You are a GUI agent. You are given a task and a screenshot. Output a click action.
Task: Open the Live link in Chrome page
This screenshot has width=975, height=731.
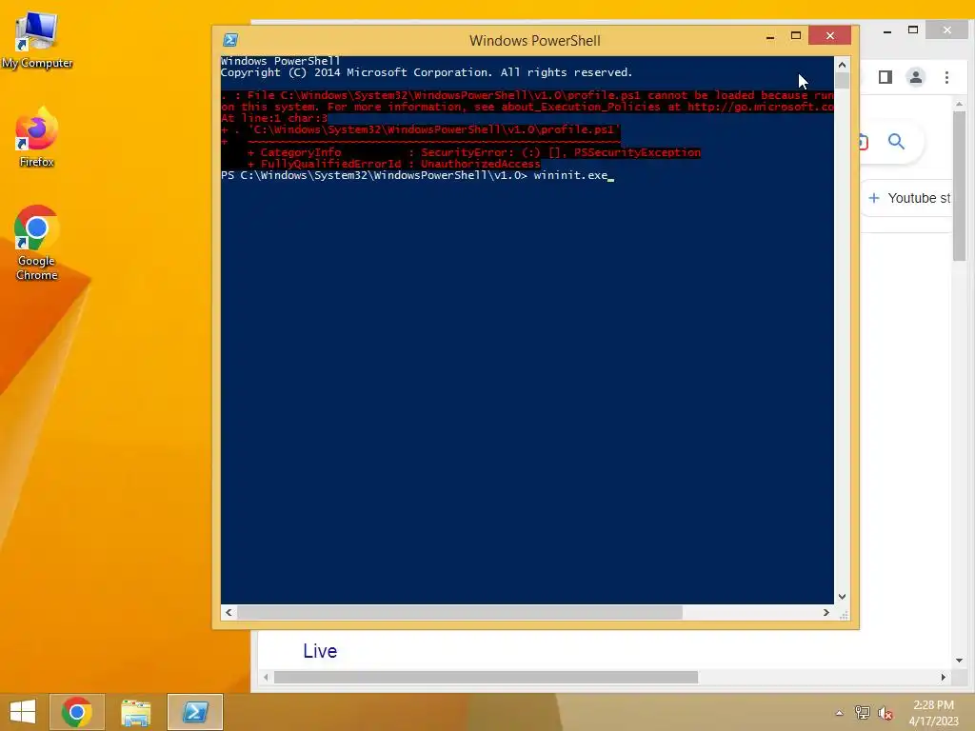point(320,651)
